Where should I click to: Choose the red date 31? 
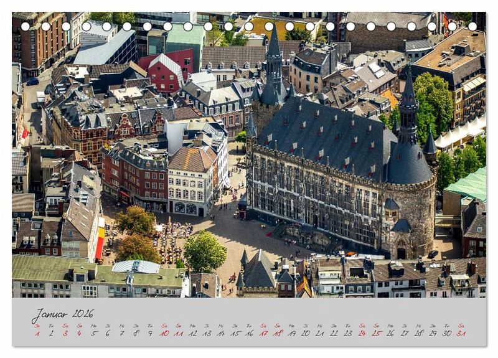click(461, 334)
